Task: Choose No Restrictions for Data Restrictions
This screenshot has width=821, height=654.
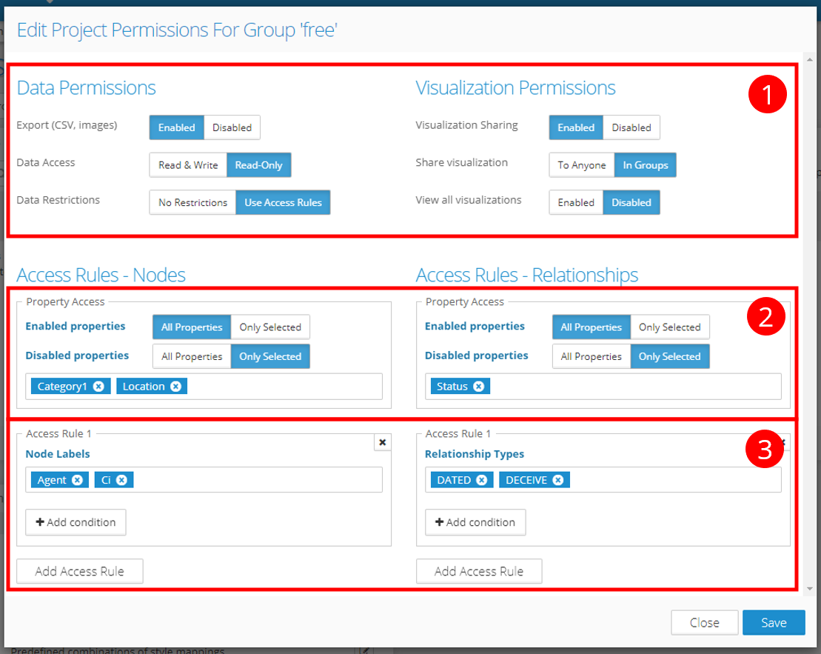Action: (192, 202)
